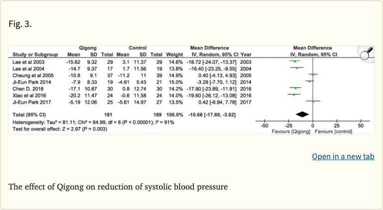Click the magnifier zoom icon on the figure

tap(367, 52)
